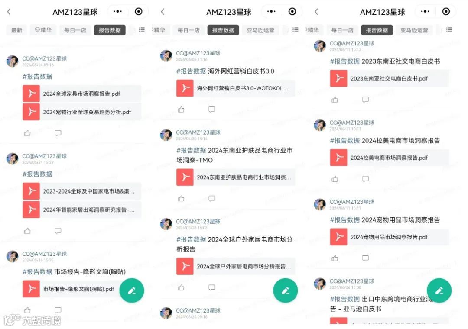468x329 pixels.
Task: Open the 精华 tab in the left panel
Action: (x=43, y=30)
